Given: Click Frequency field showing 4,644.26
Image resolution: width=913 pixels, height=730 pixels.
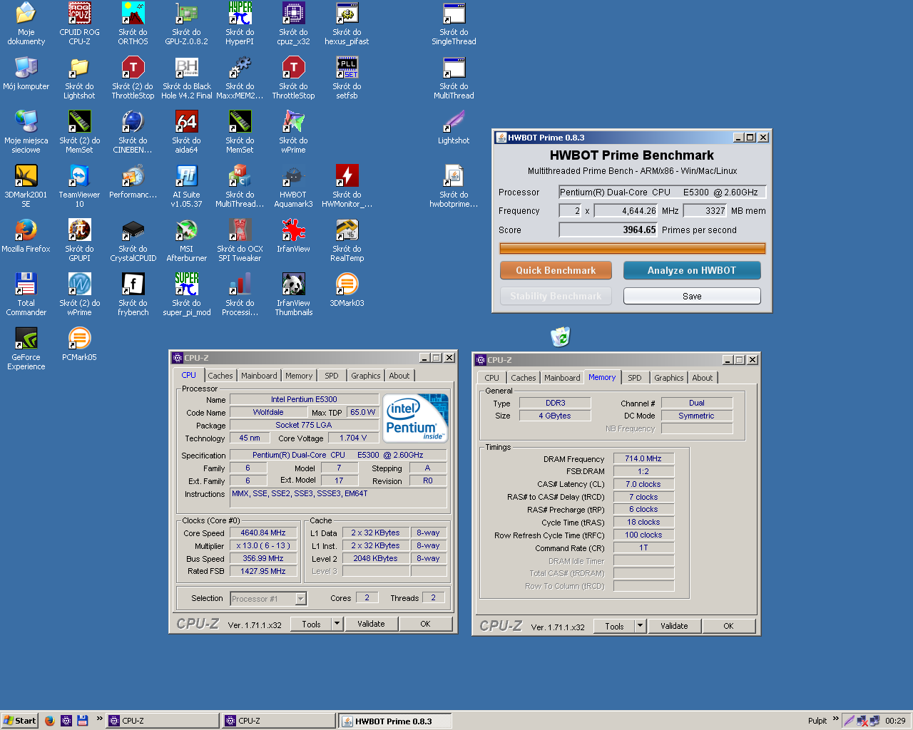Looking at the screenshot, I should pos(627,210).
